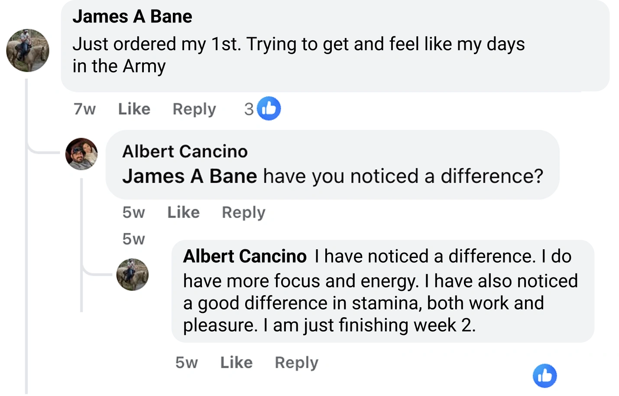619x396 pixels.
Task: Click the 3 reactions count number
Action: click(249, 109)
